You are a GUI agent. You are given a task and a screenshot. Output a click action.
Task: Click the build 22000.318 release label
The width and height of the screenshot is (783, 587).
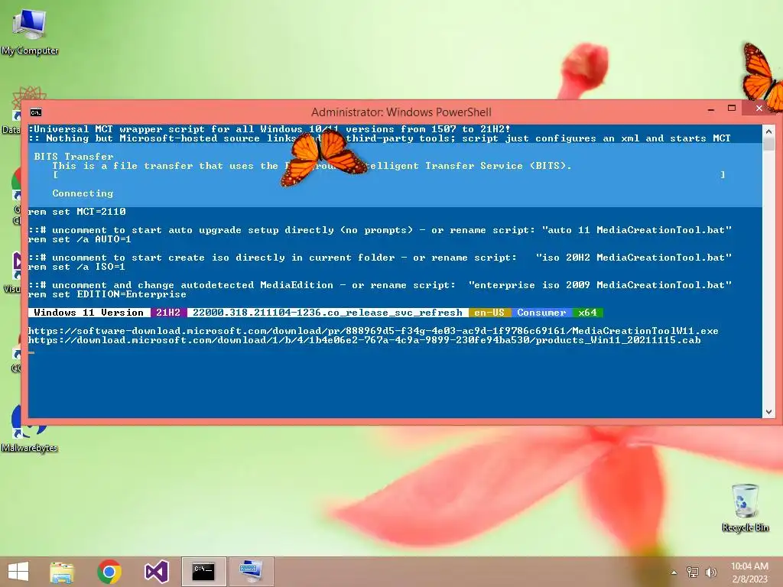point(327,313)
